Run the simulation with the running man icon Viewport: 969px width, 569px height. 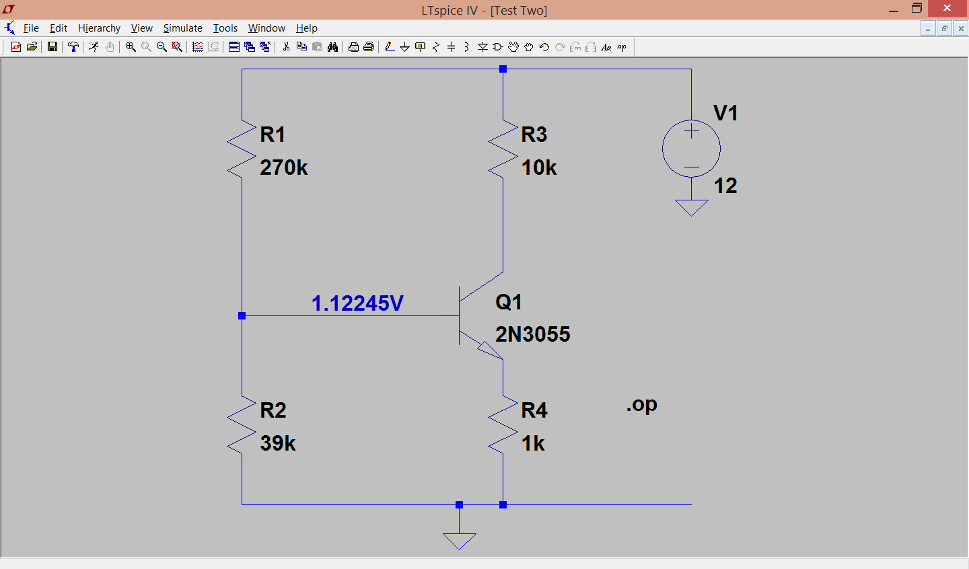click(x=94, y=46)
